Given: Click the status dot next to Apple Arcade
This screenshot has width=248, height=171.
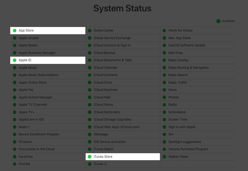Looking at the screenshot, I should pyautogui.click(x=15, y=38).
